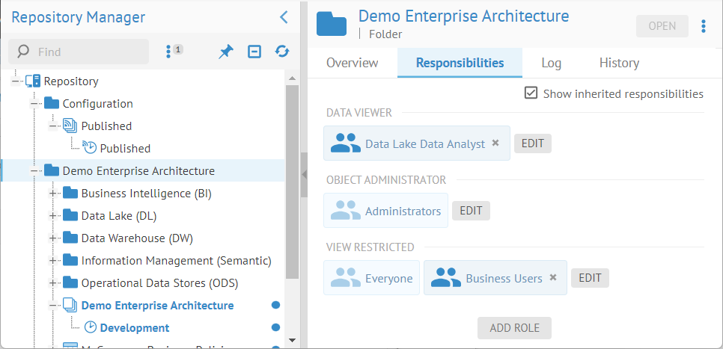
Task: Expand the Data Lake (DL) folder
Action: click(53, 216)
